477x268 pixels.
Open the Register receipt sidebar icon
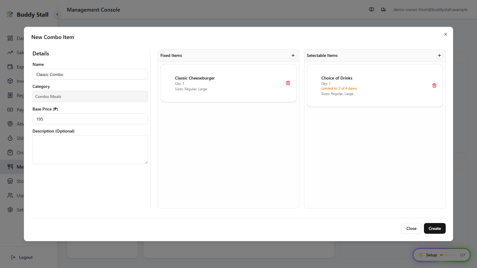(10, 95)
